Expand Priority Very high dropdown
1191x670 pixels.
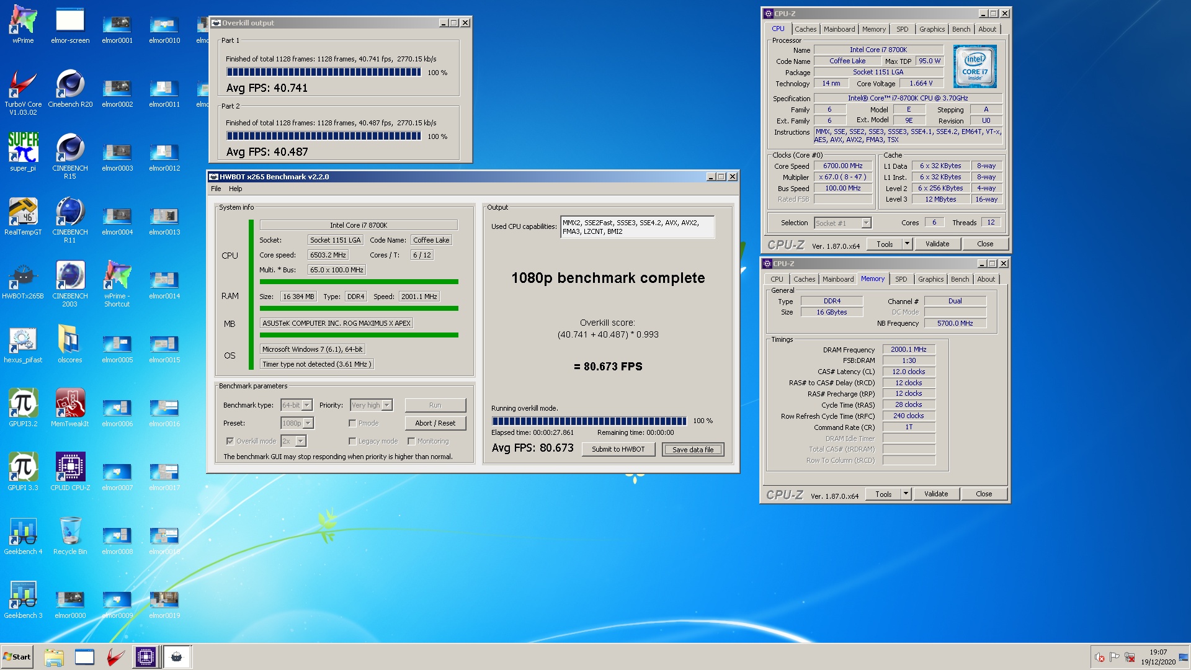(x=387, y=405)
